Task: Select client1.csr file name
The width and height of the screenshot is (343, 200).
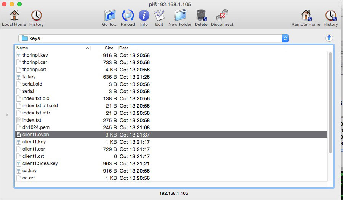Action: tap(34, 149)
